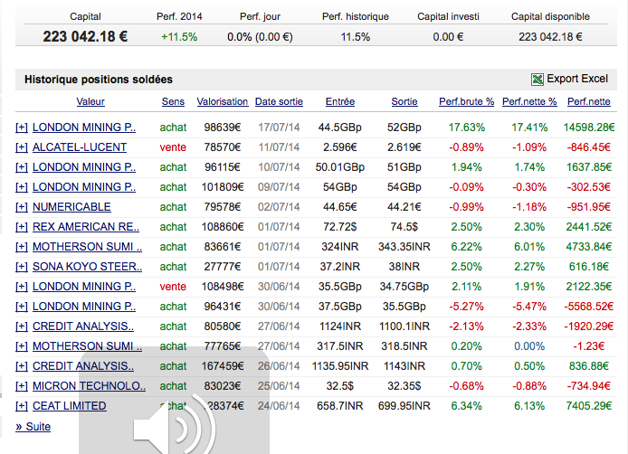Viewport: 628px width, 454px height.
Task: Sort by Date sortie column
Action: pyautogui.click(x=279, y=101)
